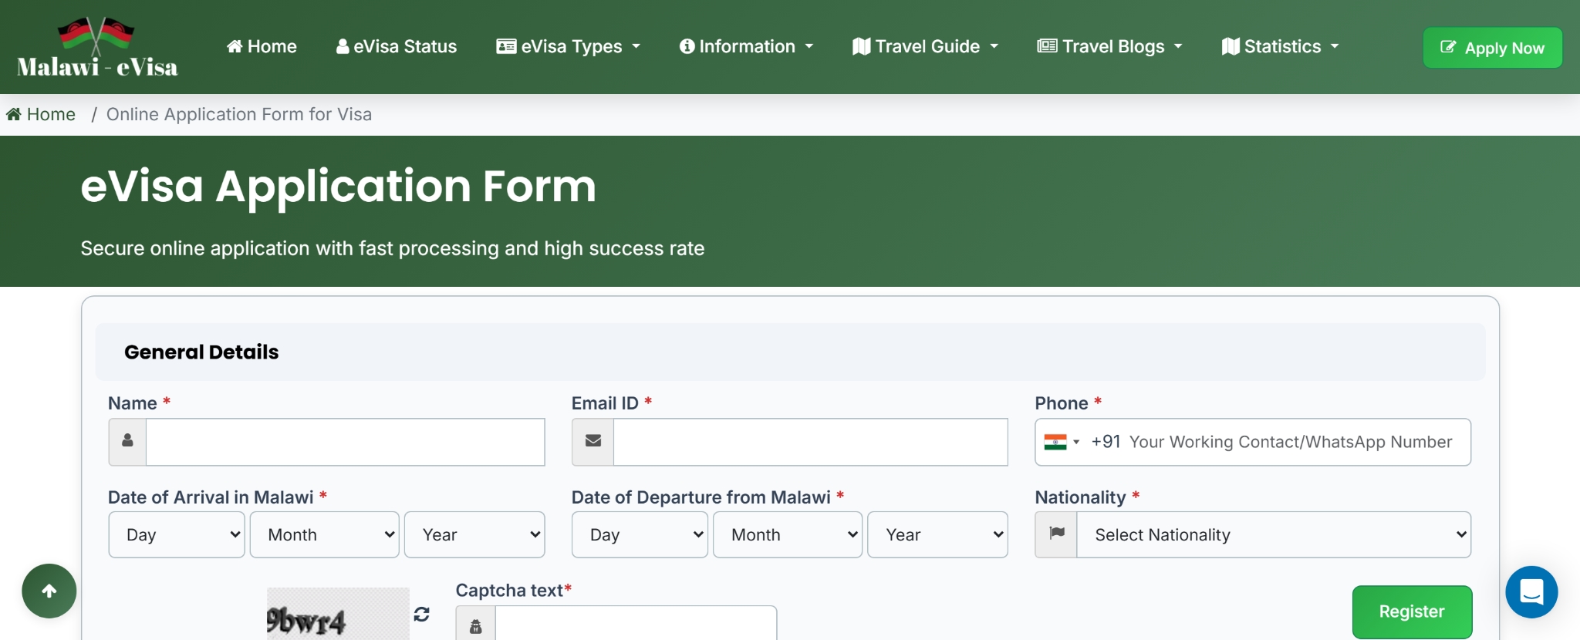Go to eVisa Status page
This screenshot has width=1580, height=640.
click(397, 47)
